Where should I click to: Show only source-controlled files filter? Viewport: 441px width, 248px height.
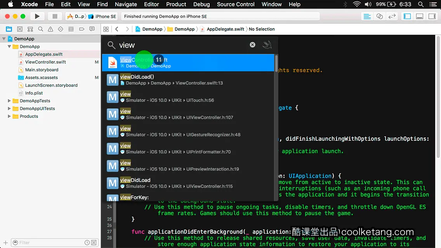(94, 243)
